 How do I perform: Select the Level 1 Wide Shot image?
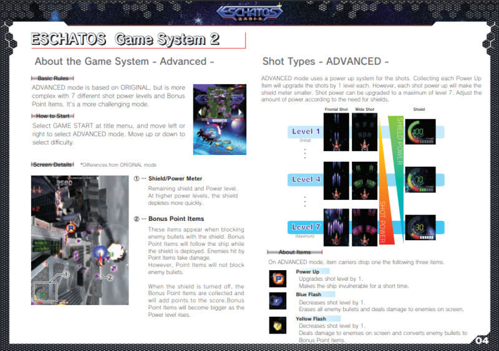click(x=365, y=132)
